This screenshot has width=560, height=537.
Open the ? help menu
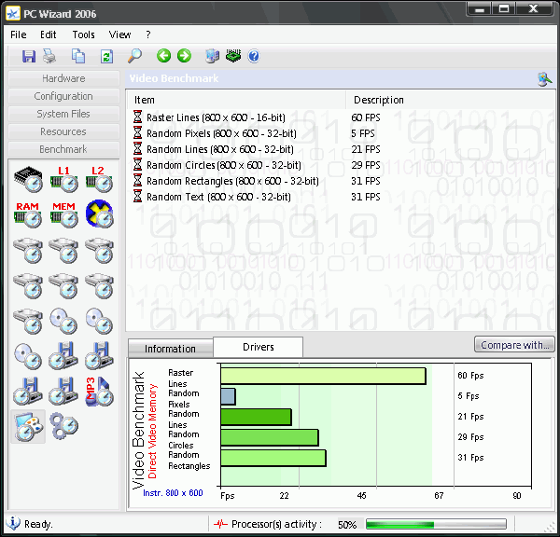(148, 34)
